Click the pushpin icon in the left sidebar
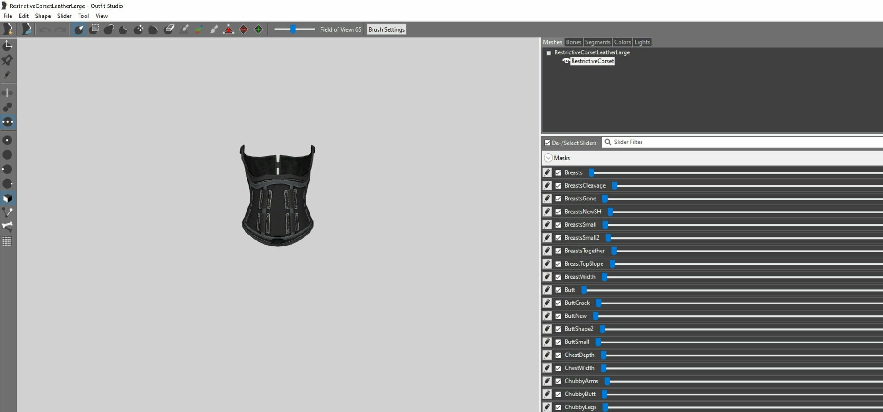 pos(7,60)
